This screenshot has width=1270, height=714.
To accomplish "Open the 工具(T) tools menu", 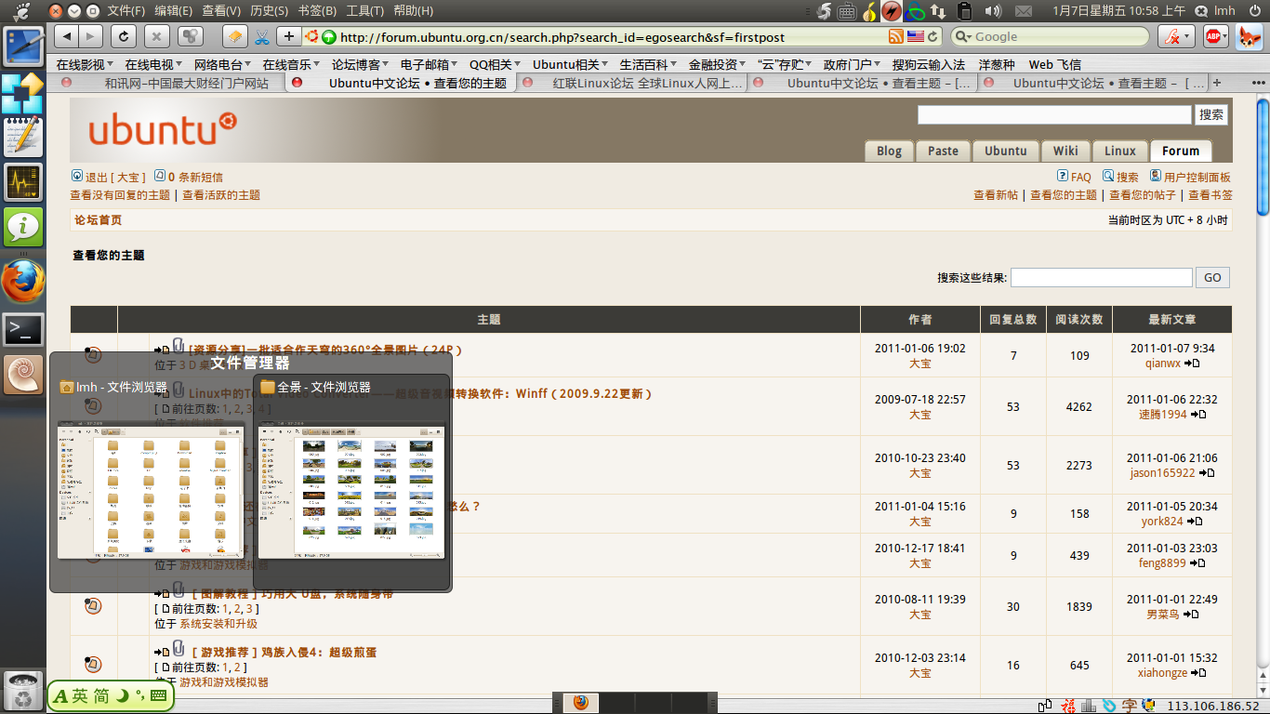I will tap(364, 11).
